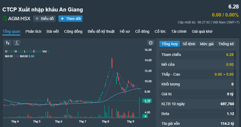Select the Thống kê panel tab
The image size is (241, 127).
coord(226,44)
